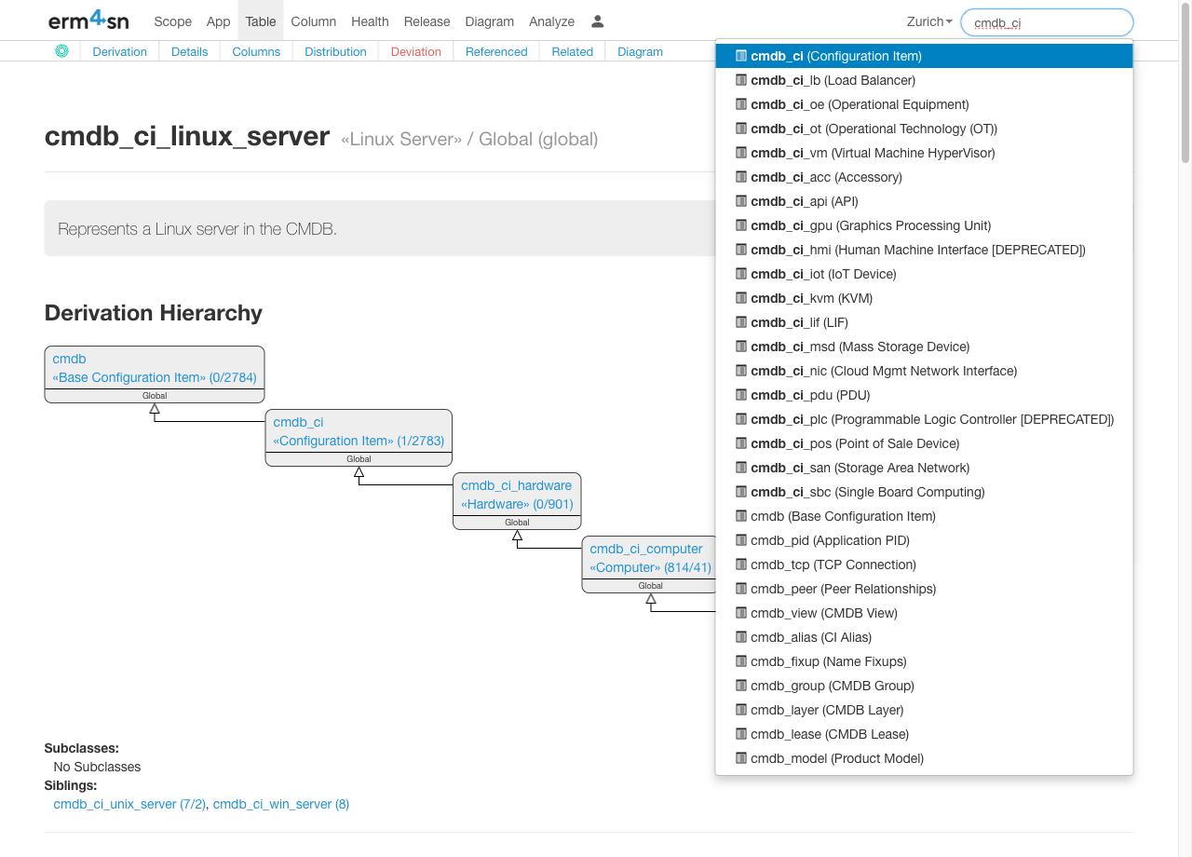Click the user profile icon in navbar
Screen dimensions: 1192x857
[x=598, y=21]
